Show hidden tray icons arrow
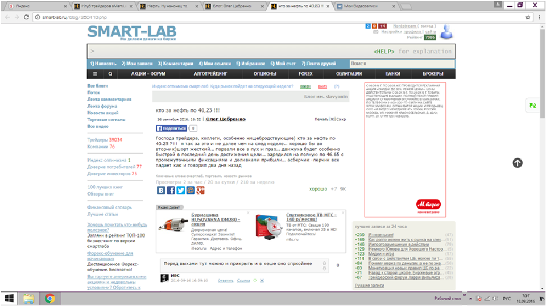Image resolution: width=546 pixels, height=307 pixels. pos(471,298)
